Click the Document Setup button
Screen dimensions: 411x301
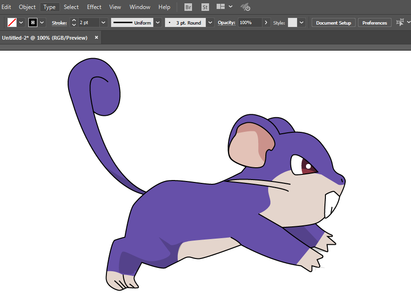click(x=333, y=23)
